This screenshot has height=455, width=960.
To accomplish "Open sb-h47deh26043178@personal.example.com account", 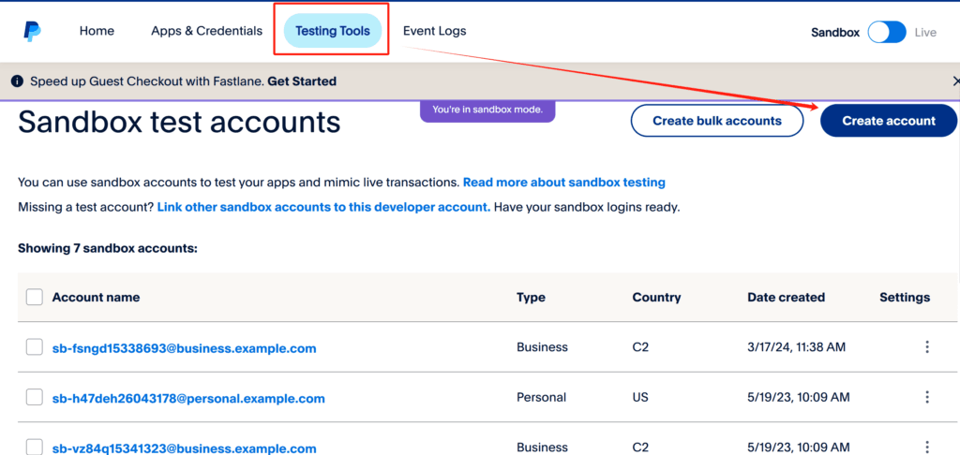I will click(188, 399).
